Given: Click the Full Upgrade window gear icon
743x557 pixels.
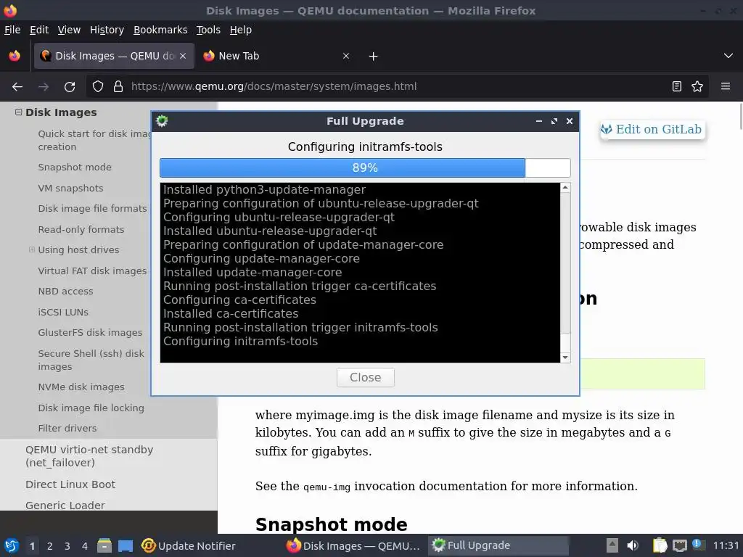Looking at the screenshot, I should tap(162, 121).
